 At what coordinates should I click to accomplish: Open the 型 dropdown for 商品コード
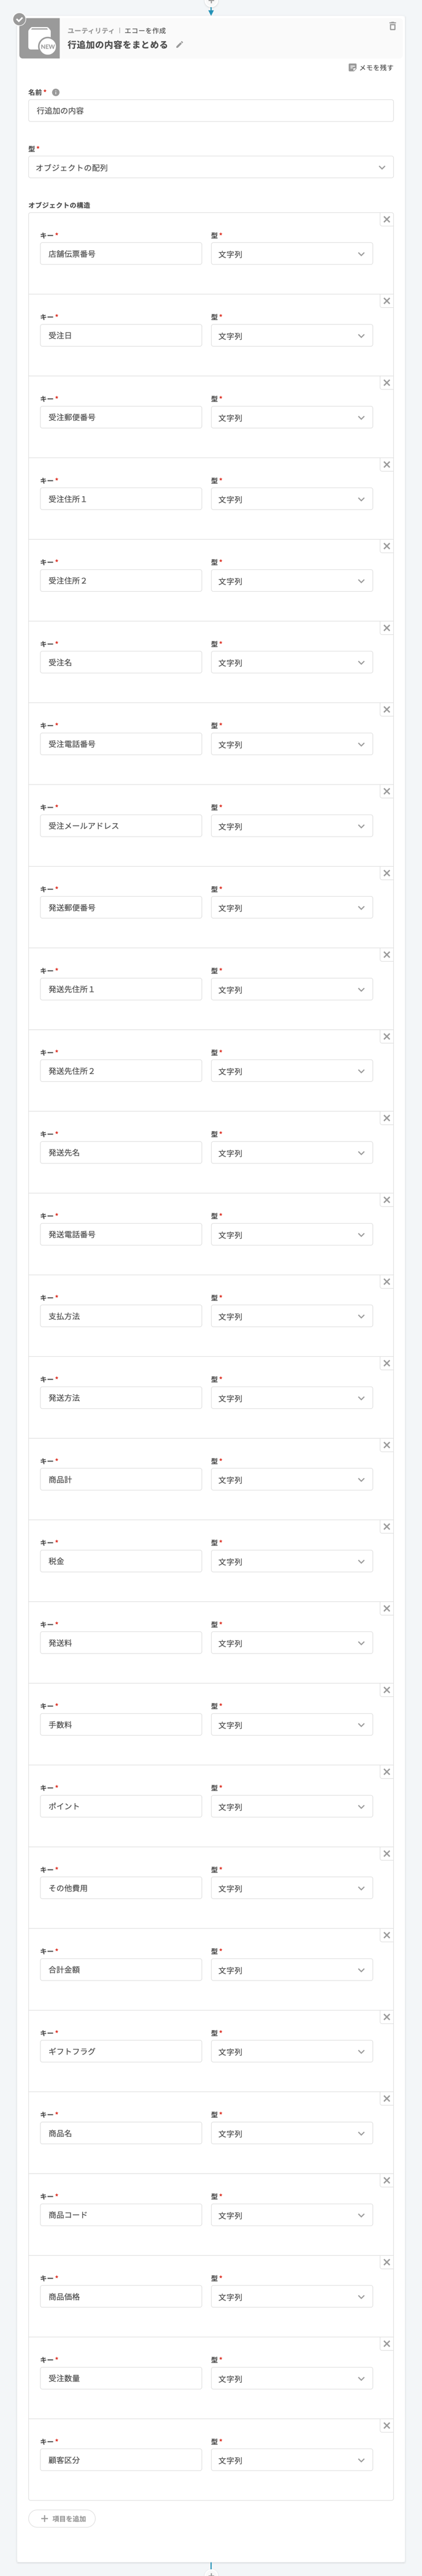pyautogui.click(x=292, y=2216)
